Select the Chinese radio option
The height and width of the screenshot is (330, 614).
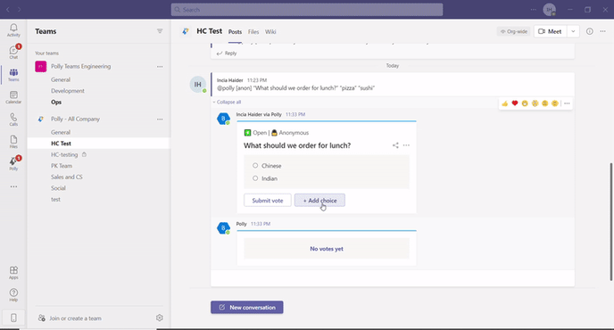(255, 166)
